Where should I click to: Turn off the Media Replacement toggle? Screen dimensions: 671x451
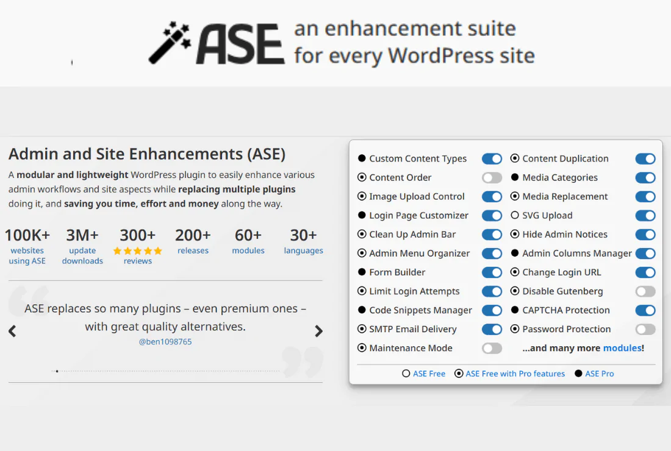tap(645, 196)
